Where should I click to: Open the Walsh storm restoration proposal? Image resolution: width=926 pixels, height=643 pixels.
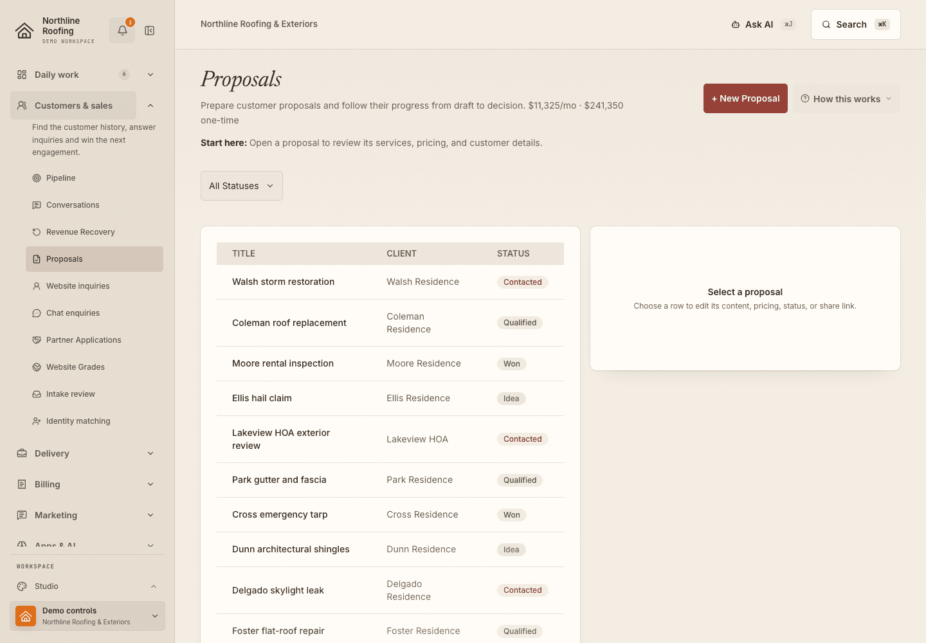(x=390, y=282)
